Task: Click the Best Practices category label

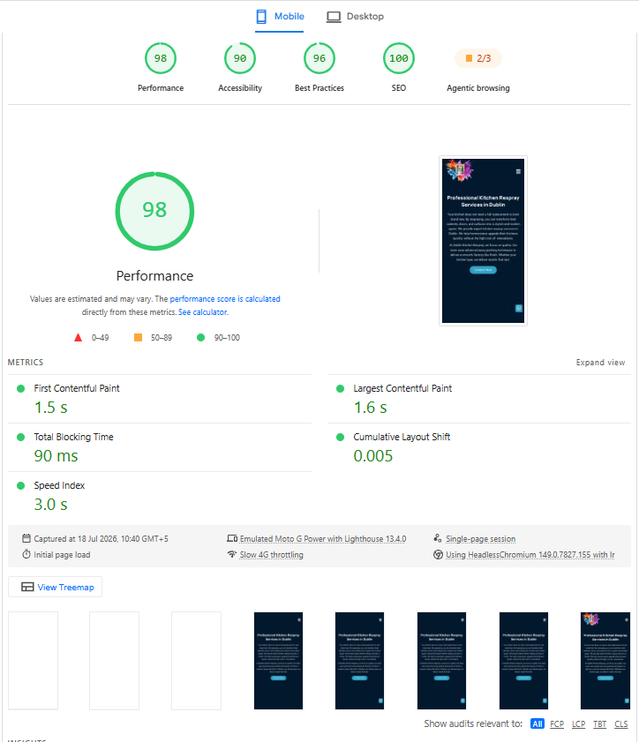Action: (319, 88)
